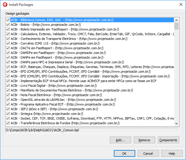186x160 pixels.
Task: Toggle ACBr - Nota Fiscal Eletrônica checkbox
Action: 8,95
